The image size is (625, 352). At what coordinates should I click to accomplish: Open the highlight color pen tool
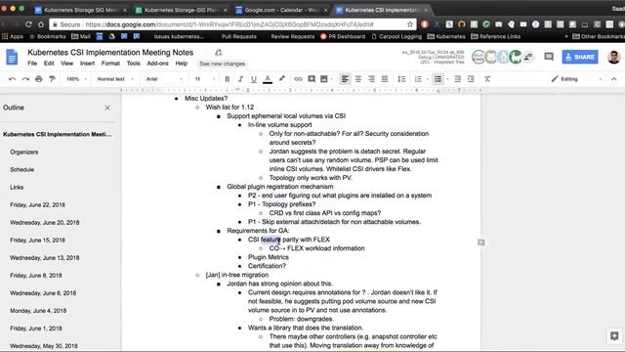282,78
